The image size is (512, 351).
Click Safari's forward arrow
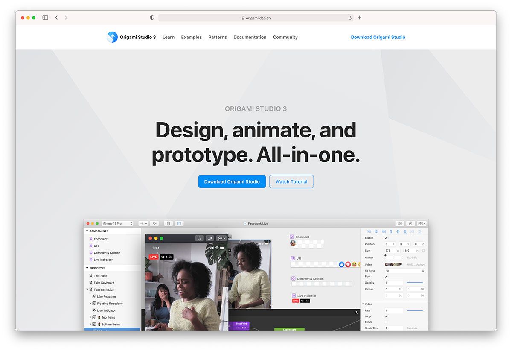coord(66,18)
